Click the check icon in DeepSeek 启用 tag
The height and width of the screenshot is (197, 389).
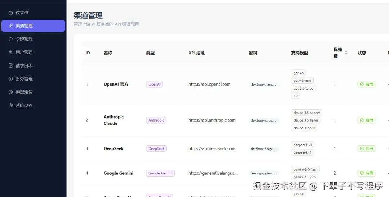(x=362, y=148)
